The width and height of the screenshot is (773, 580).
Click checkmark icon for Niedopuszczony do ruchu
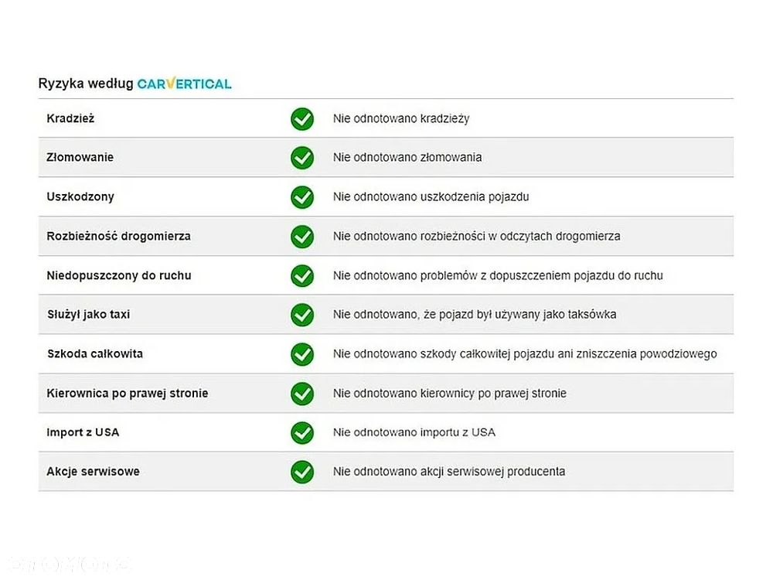pos(301,275)
